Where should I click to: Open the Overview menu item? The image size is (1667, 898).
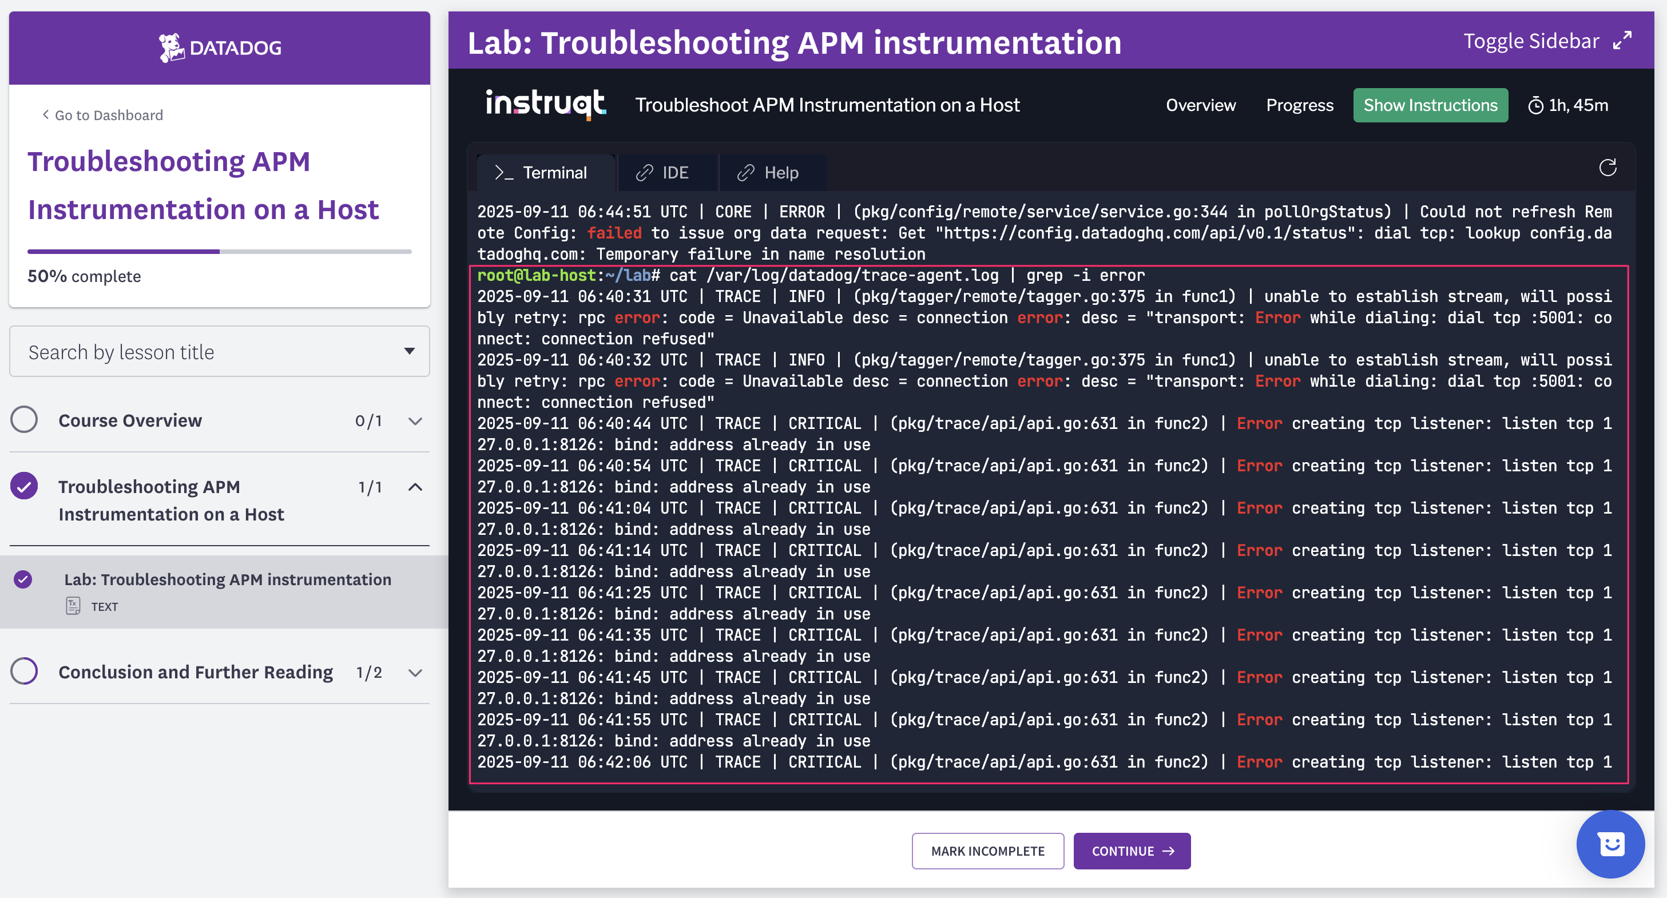point(1200,105)
